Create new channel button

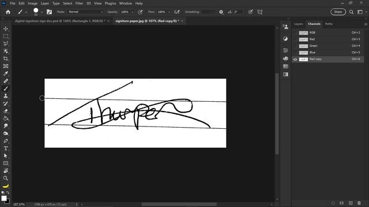[x=351, y=203]
